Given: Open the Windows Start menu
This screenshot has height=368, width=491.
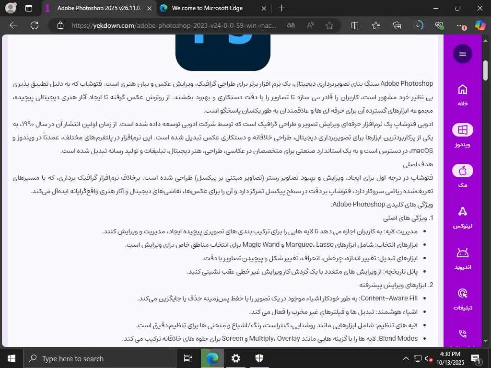Looking at the screenshot, I should click(12, 358).
